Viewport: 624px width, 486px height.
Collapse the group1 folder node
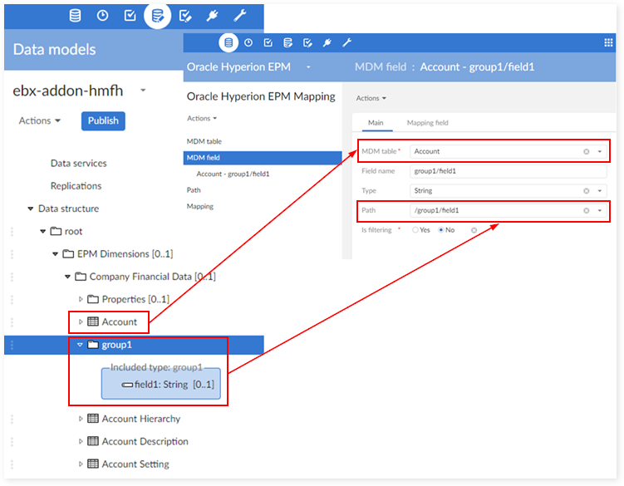click(80, 345)
